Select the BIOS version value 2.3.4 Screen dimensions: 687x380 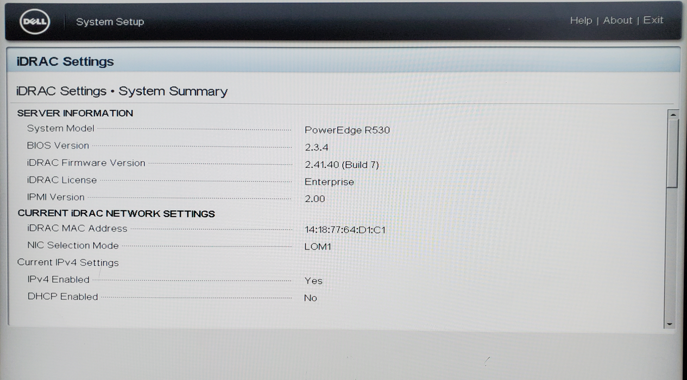click(316, 148)
